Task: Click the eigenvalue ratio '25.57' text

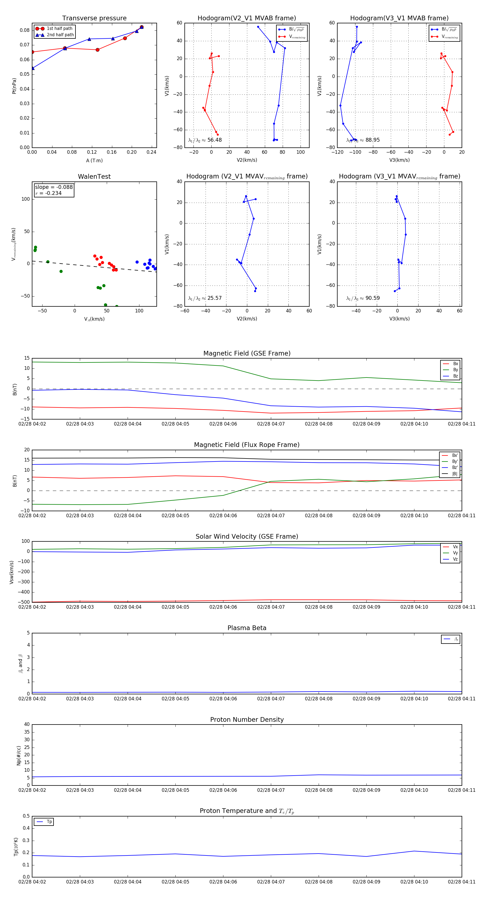Action: 214,298
